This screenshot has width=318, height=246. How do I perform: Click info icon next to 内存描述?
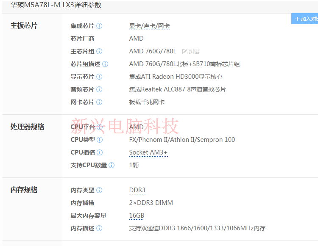(x=99, y=228)
